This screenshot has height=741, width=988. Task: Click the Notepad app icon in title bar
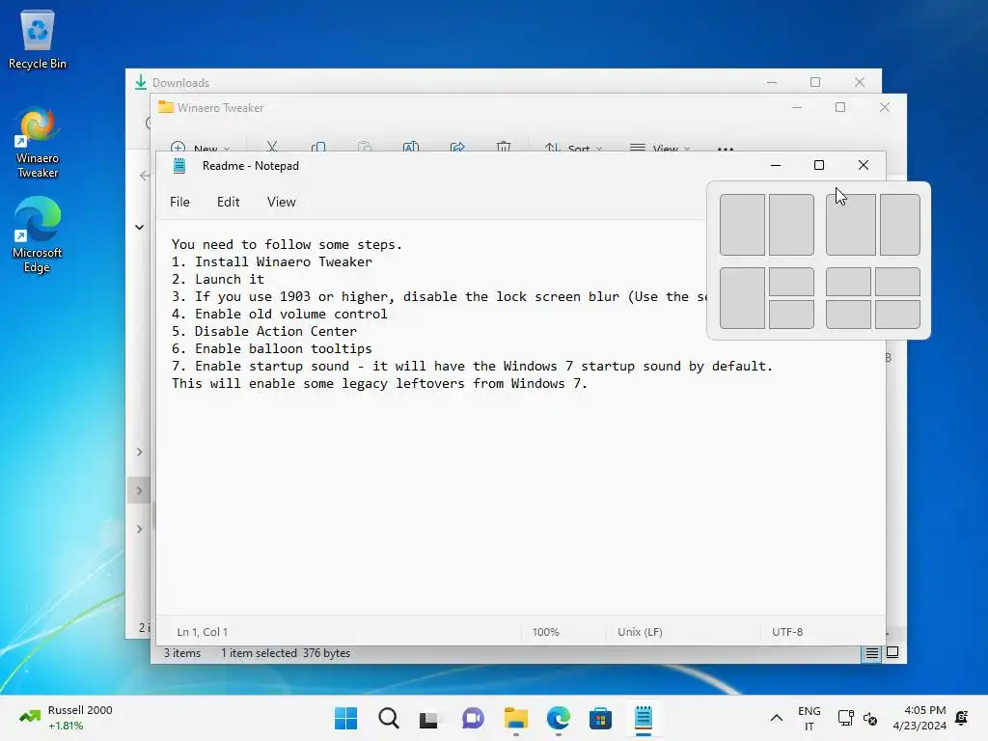(x=179, y=166)
